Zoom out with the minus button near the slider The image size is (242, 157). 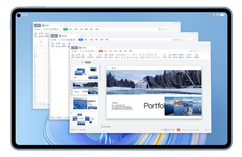point(188,130)
